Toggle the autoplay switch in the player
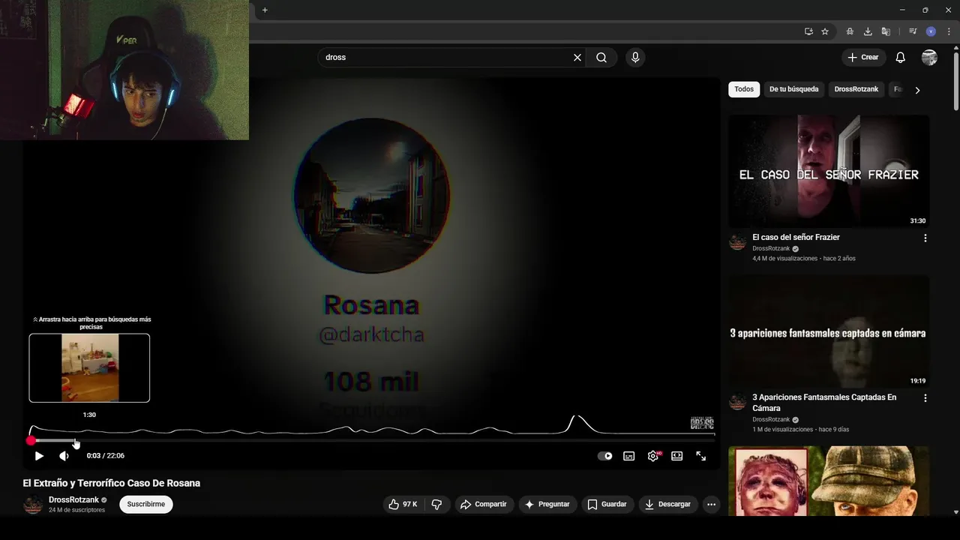Screen dimensions: 960x540 pyautogui.click(x=604, y=456)
